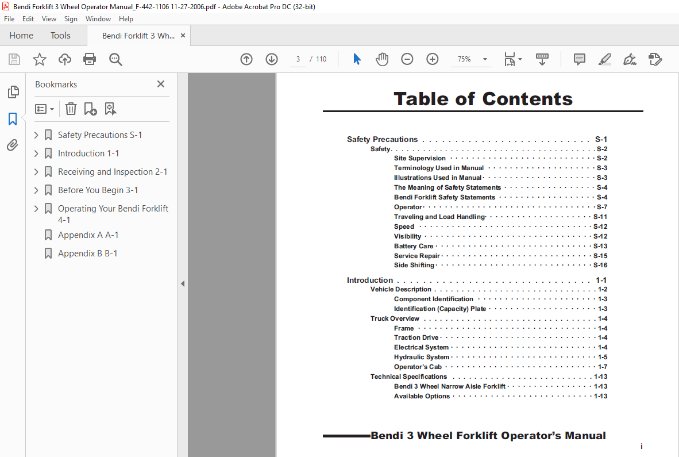The image size is (679, 457).
Task: Select Introduction 1-1 bookmark
Action: [x=88, y=153]
